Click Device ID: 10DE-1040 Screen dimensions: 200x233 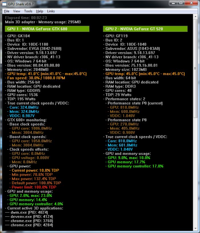tap(125, 44)
